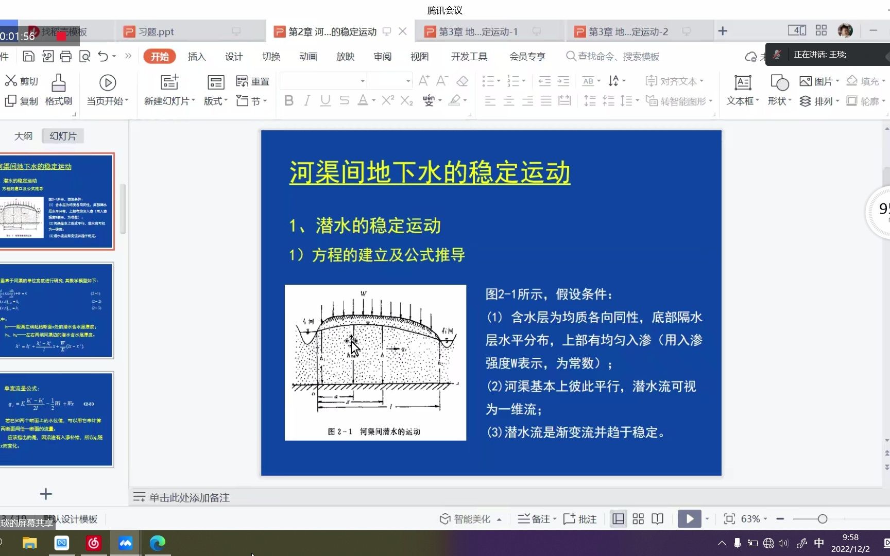Screen dimensions: 890x556
Task: Center align the text
Action: tap(509, 101)
